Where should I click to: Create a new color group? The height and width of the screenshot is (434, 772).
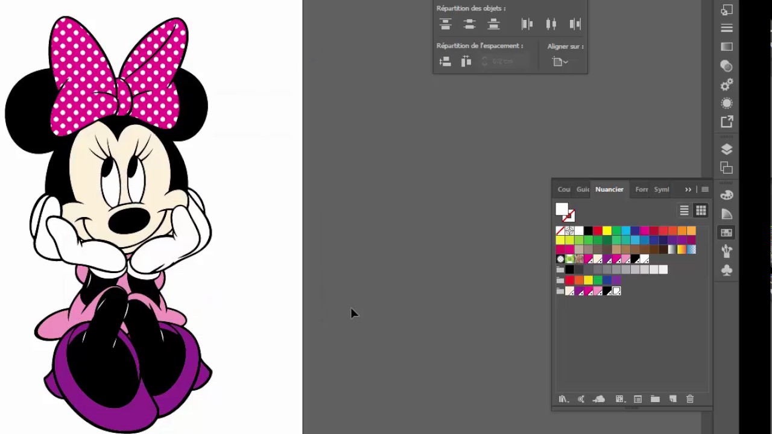(x=655, y=399)
